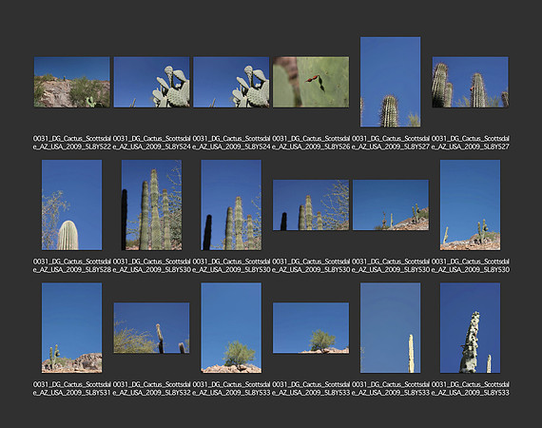Open landscape thumbnail of green tree on ridge
This screenshot has height=428, width=542.
(311, 328)
